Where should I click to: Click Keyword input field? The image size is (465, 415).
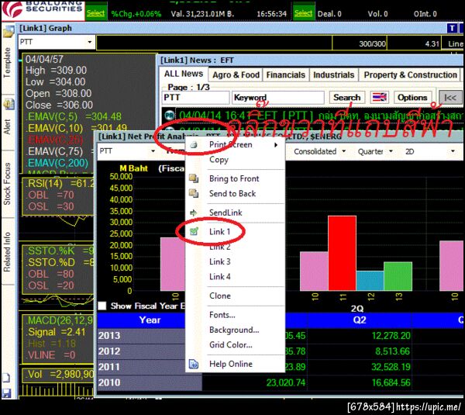[x=278, y=98]
